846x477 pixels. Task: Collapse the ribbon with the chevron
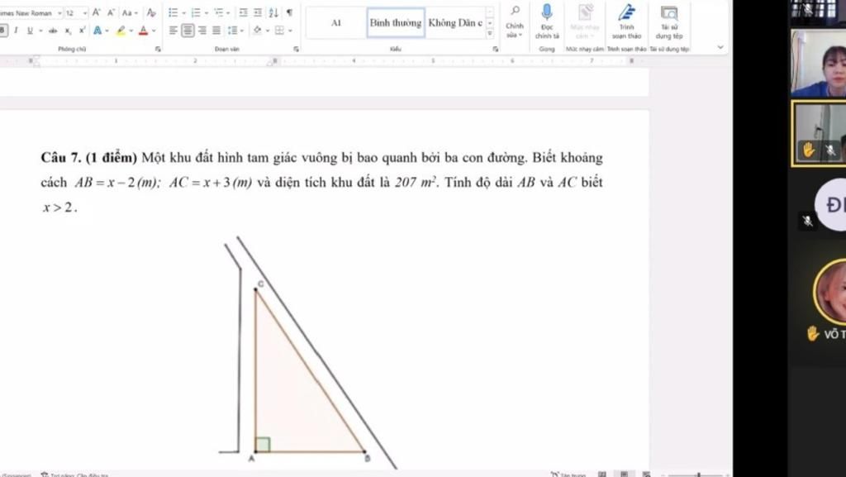tap(720, 47)
